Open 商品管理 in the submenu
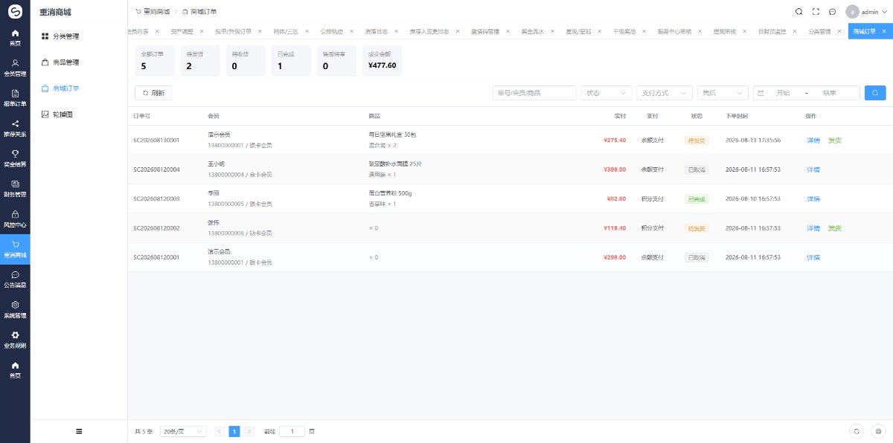This screenshot has width=893, height=443. (x=79, y=62)
